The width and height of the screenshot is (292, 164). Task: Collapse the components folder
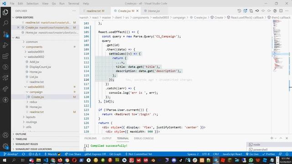coord(34,47)
